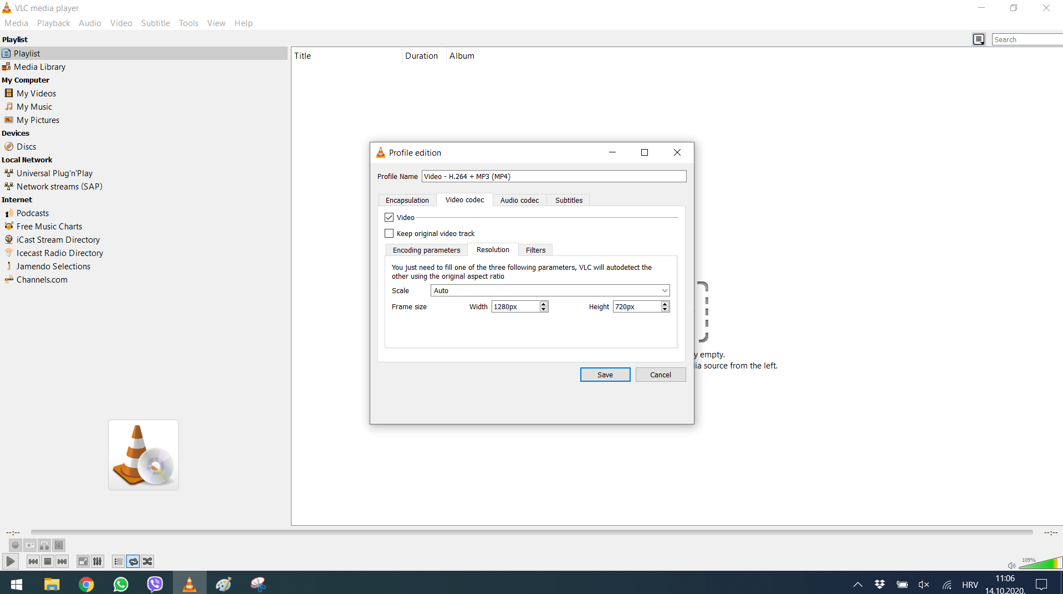This screenshot has height=594, width=1063.
Task: Enable Keep original video track
Action: pos(389,233)
